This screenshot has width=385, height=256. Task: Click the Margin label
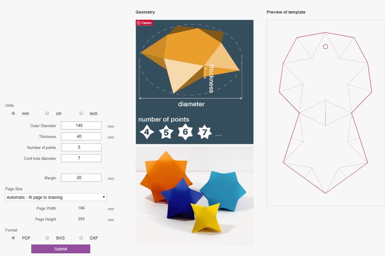[x=50, y=178]
